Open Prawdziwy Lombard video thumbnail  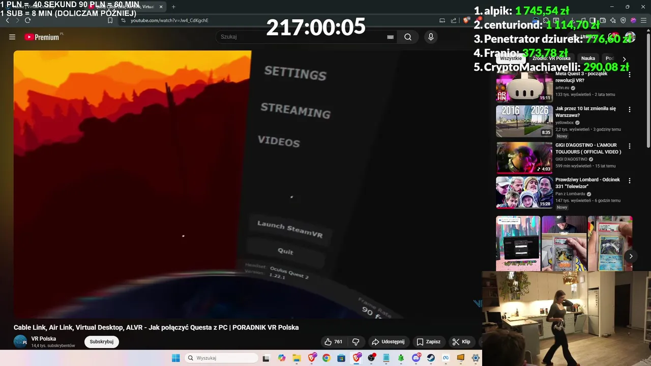pyautogui.click(x=524, y=193)
